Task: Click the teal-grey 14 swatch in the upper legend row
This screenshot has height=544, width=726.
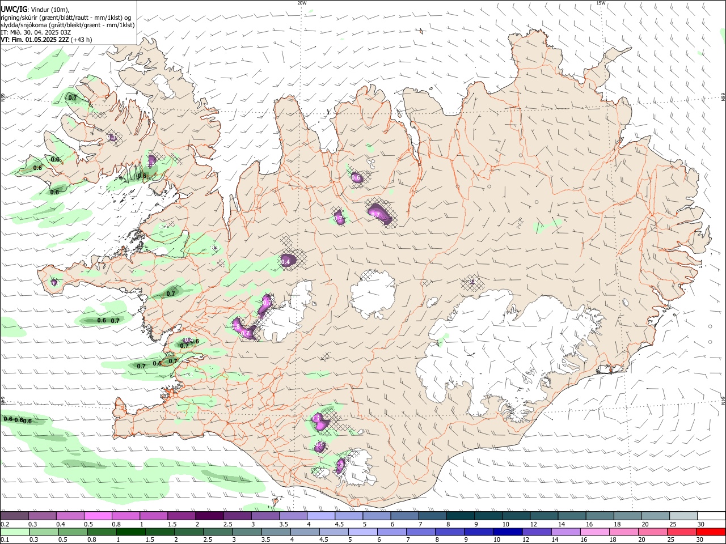Action: pos(572,516)
